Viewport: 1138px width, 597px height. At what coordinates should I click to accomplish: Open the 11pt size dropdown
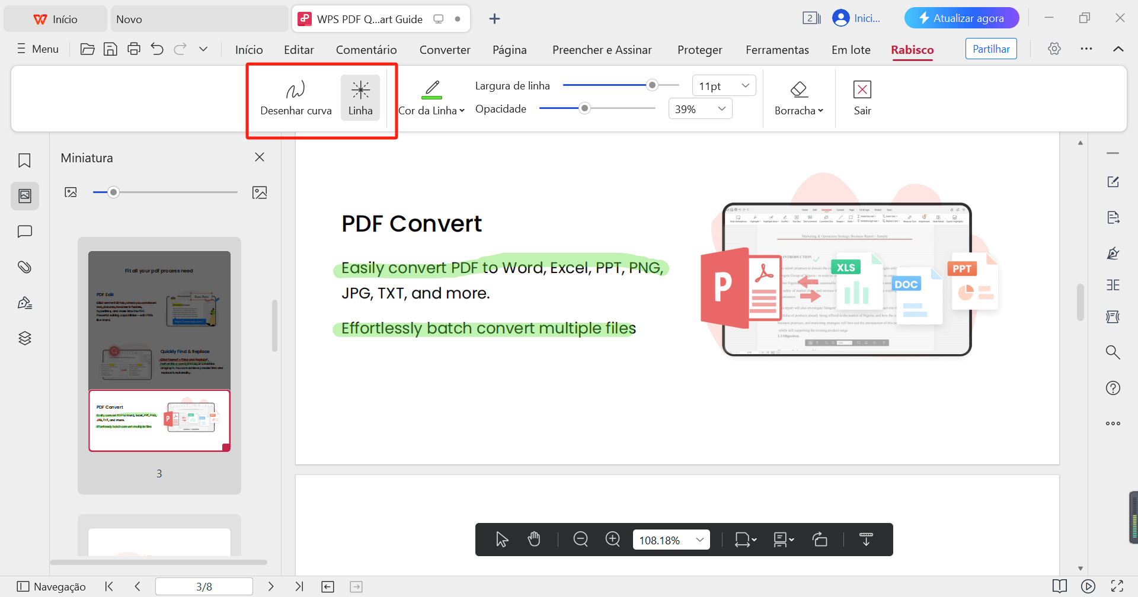pos(723,85)
